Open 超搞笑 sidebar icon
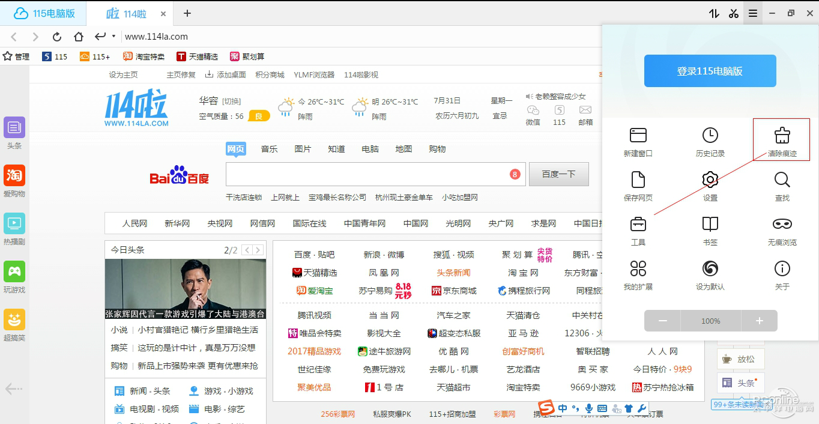The width and height of the screenshot is (819, 424). (x=14, y=320)
